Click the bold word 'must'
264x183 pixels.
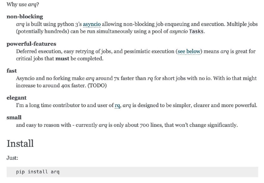62,59
